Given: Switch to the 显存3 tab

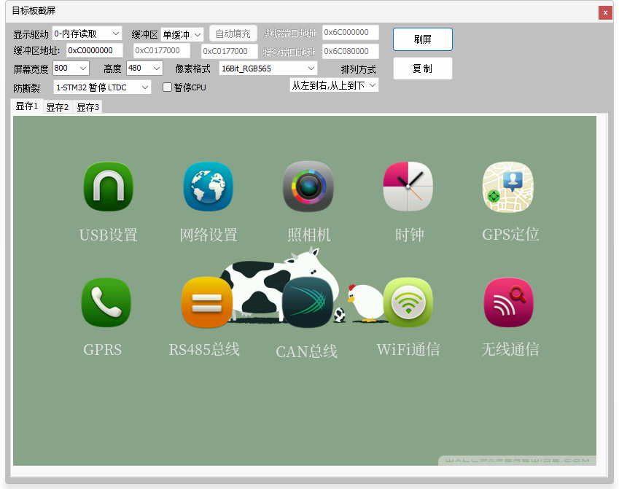Looking at the screenshot, I should pos(87,107).
